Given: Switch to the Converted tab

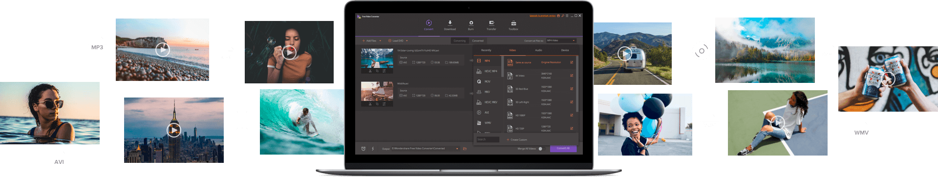Looking at the screenshot, I should (x=478, y=41).
